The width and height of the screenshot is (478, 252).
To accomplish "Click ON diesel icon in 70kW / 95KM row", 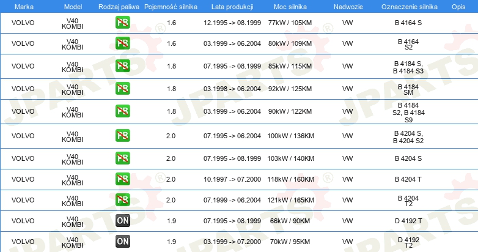I will tap(123, 242).
